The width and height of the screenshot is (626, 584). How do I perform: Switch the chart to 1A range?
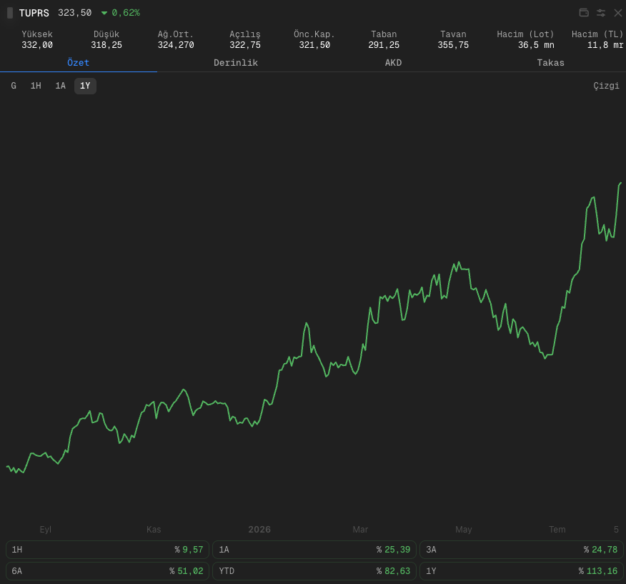(x=60, y=86)
